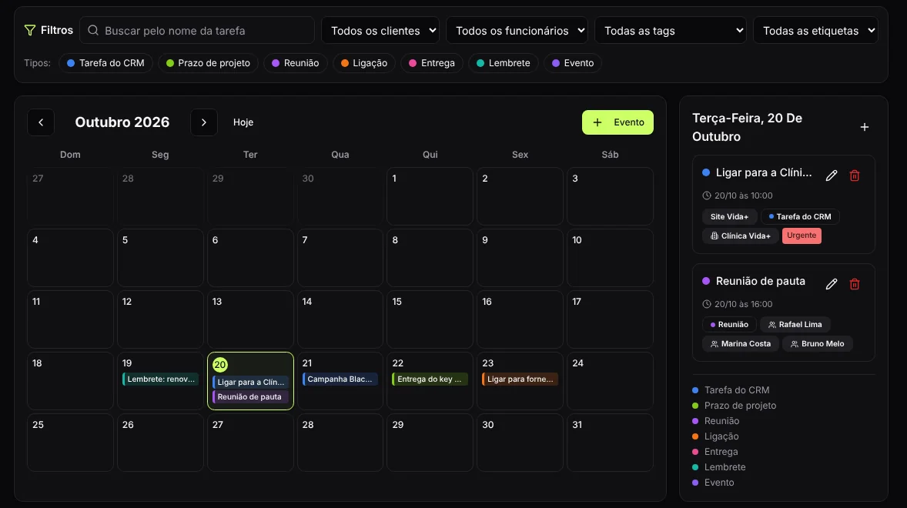Screen dimensions: 907x508
Task: Click the 20/10 às 16:00 time text
Action: click(743, 304)
